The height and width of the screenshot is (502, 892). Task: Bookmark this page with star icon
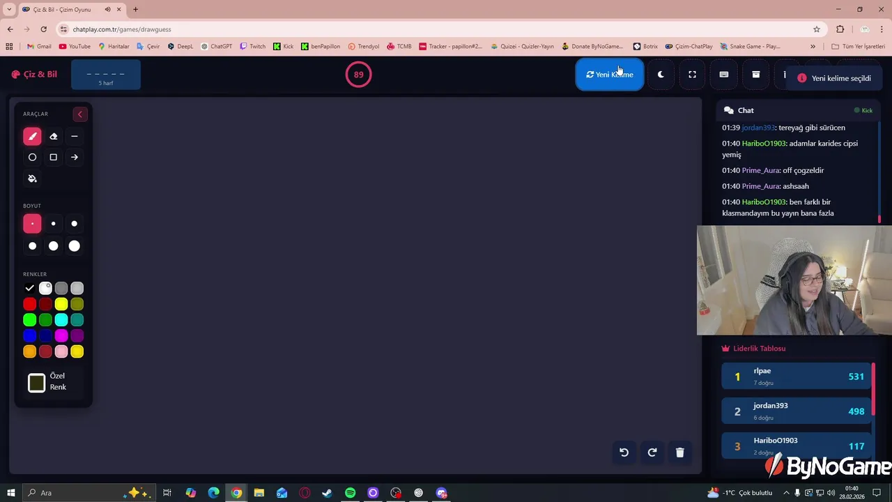click(x=817, y=29)
